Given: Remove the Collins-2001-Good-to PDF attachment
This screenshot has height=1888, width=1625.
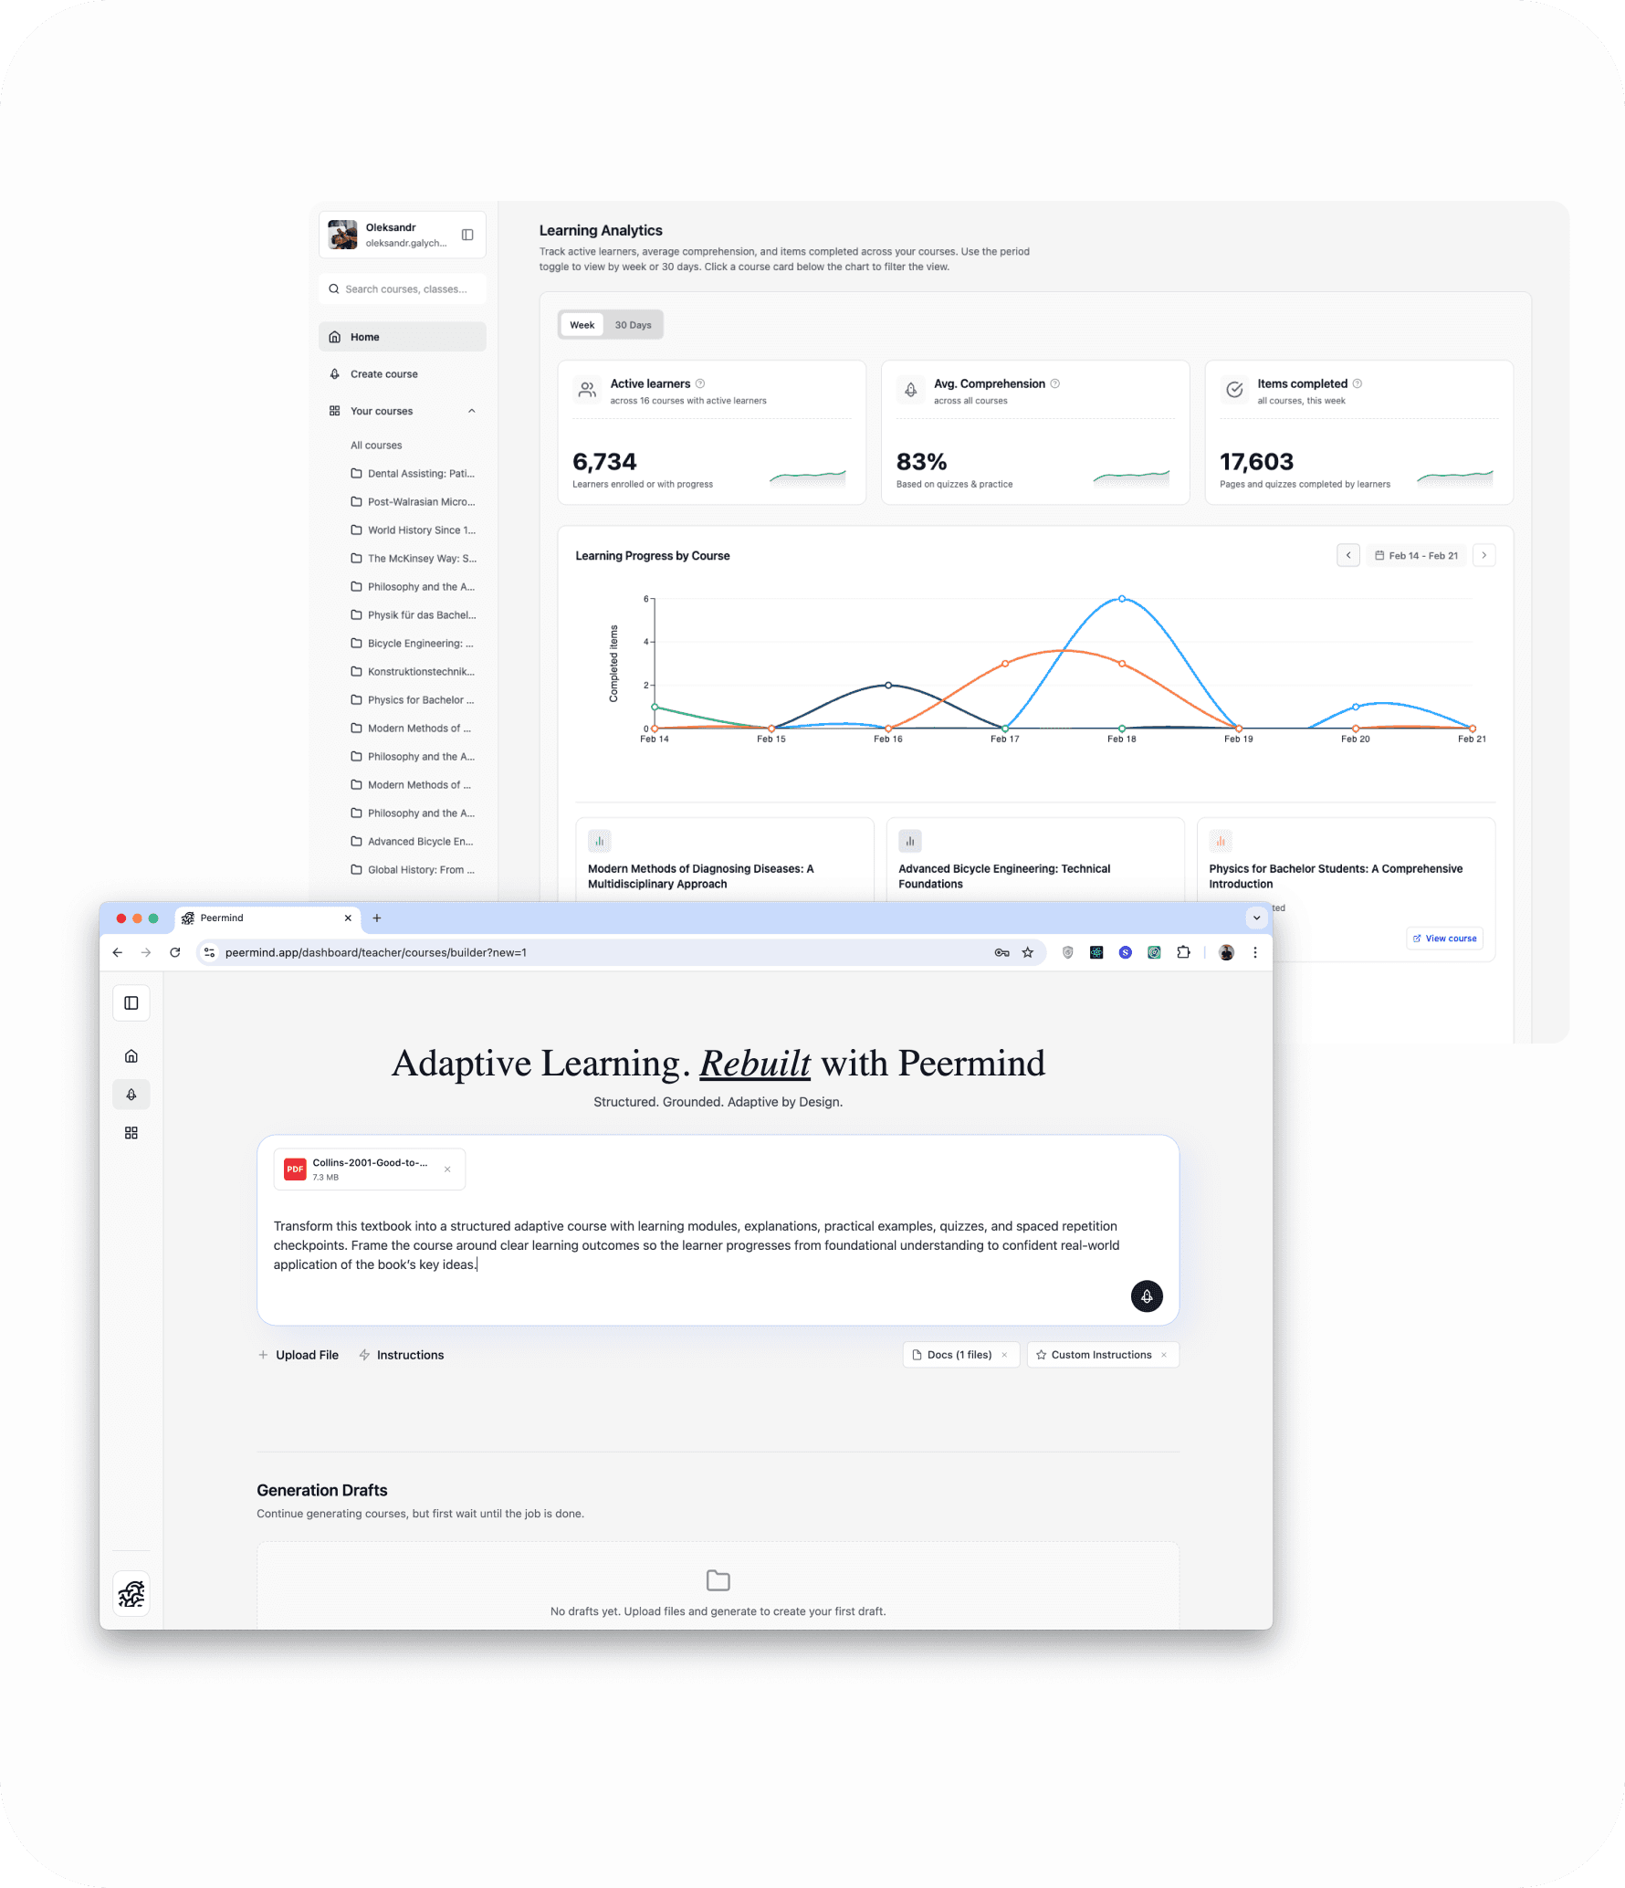Looking at the screenshot, I should point(447,1170).
